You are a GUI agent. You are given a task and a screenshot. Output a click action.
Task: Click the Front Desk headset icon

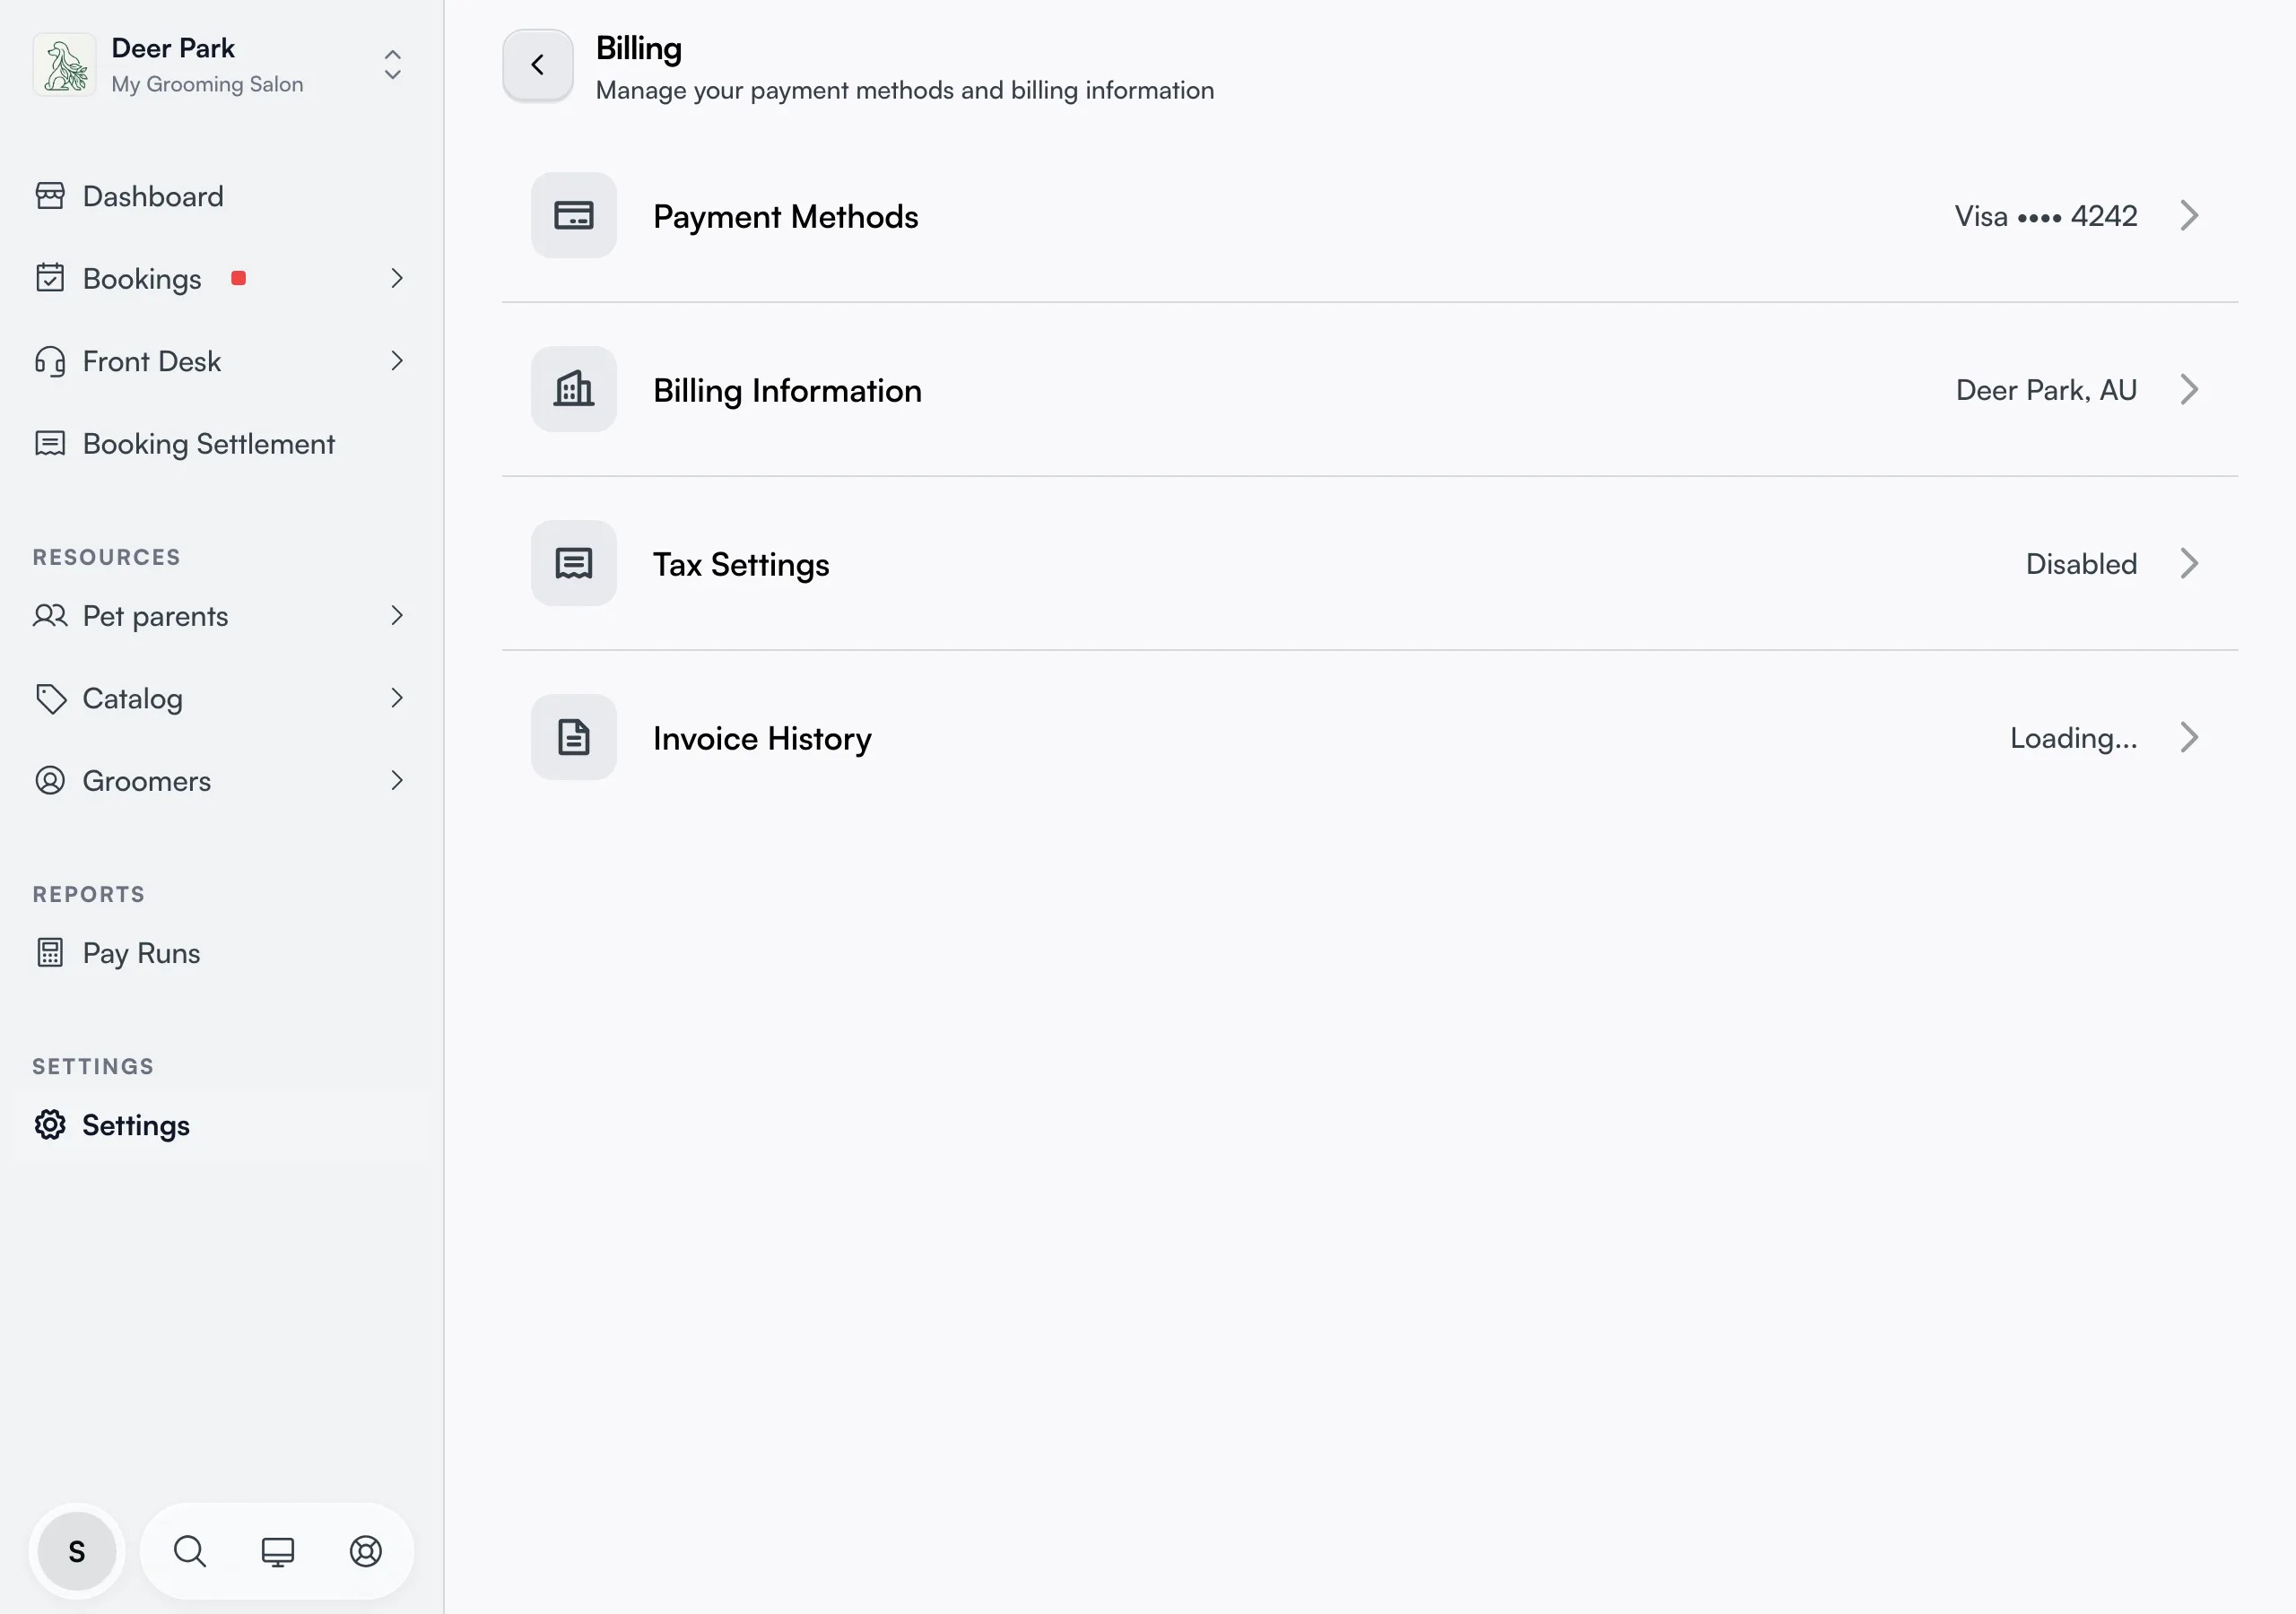click(x=50, y=361)
